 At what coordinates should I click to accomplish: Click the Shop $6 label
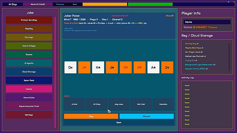[170, 16]
